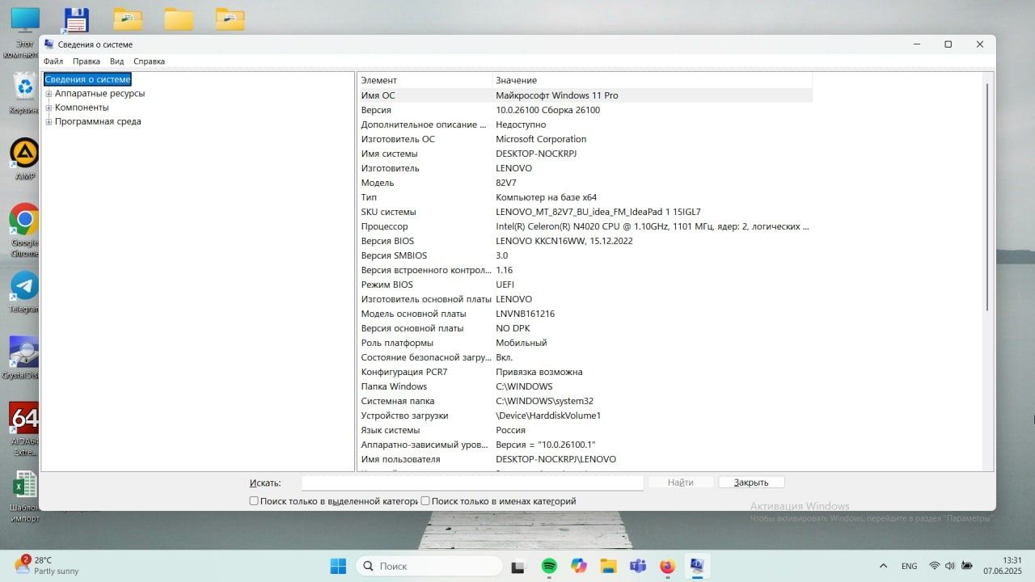Select the Версия SMBIOS row
This screenshot has width=1035, height=582.
(585, 255)
